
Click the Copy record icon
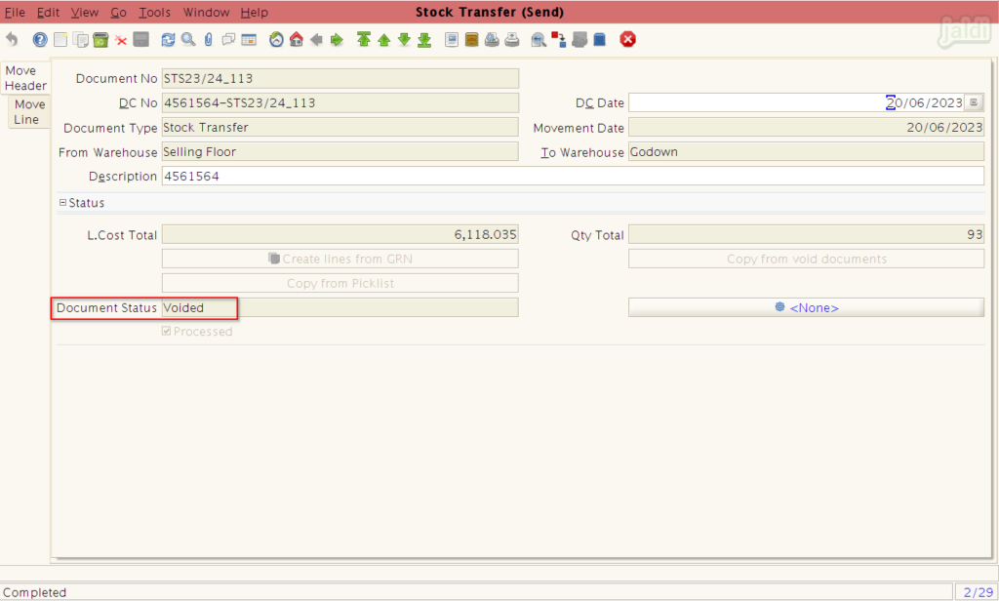tap(80, 40)
